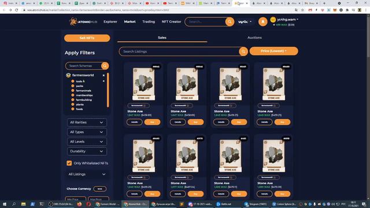Select the tools schema radio
The width and height of the screenshot is (370, 208).
tap(73, 81)
